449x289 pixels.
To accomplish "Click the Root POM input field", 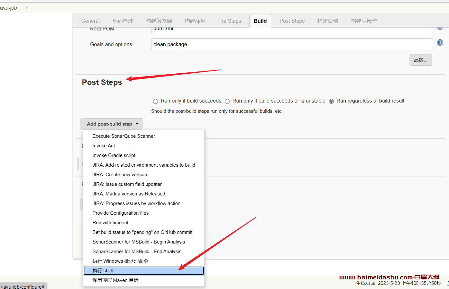I will [x=292, y=30].
